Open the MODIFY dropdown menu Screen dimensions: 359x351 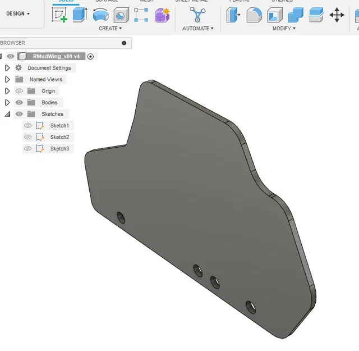point(284,29)
